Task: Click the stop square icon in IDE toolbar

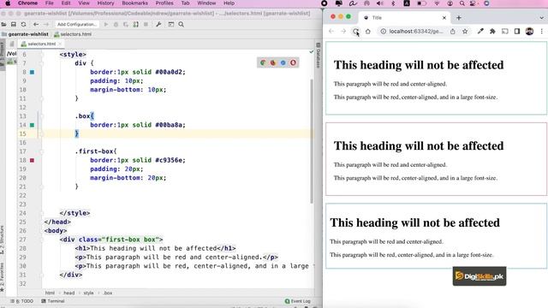Action: (146, 25)
